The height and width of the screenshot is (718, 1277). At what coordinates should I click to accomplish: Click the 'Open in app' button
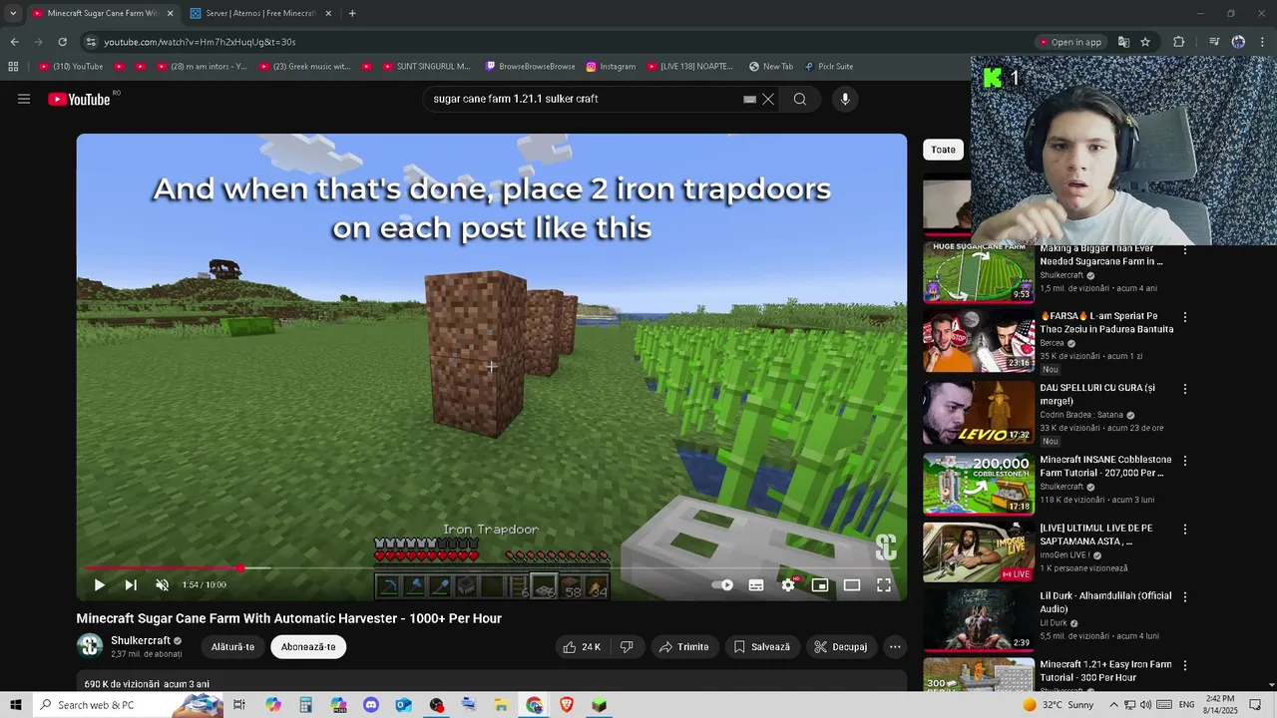point(1069,42)
